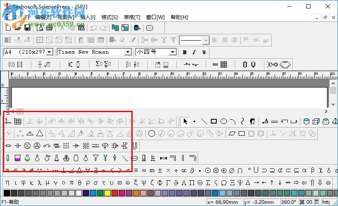Select the cylinder 3D shape tool
This screenshot has width=338, height=206.
(306, 121)
